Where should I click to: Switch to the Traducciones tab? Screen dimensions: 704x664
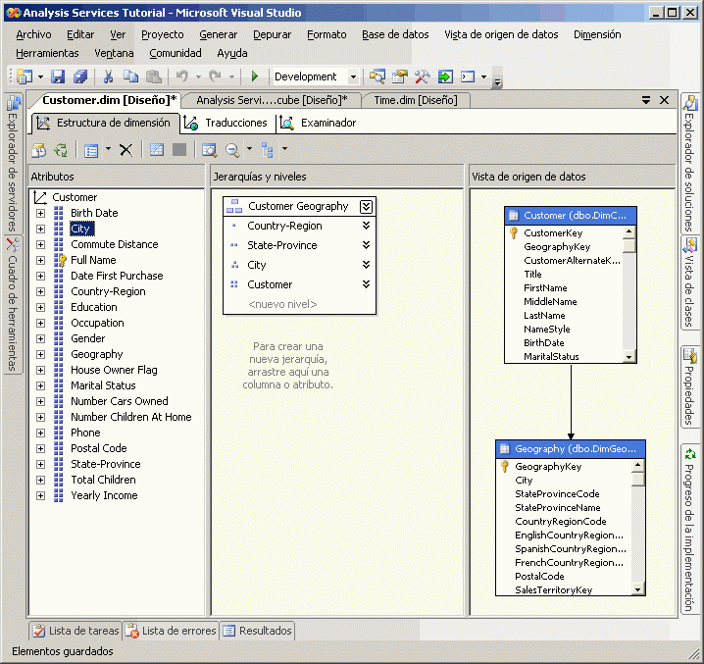(x=227, y=123)
